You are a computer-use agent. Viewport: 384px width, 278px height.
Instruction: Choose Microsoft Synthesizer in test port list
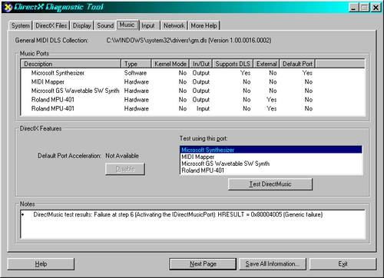[x=271, y=150]
